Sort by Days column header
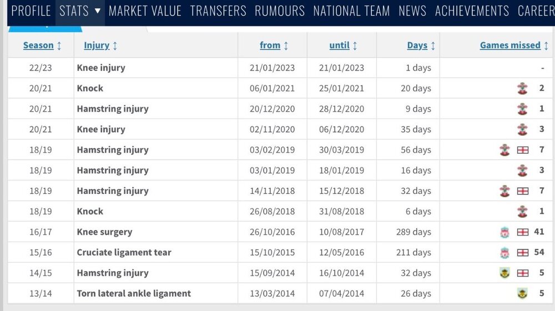555x311 pixels. [x=417, y=46]
